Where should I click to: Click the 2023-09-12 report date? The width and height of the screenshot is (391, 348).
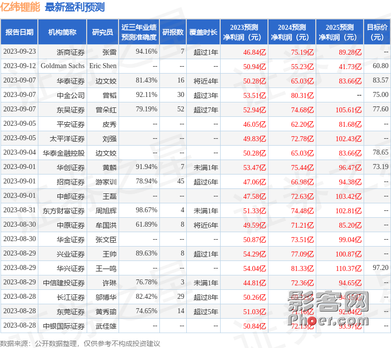click(x=19, y=66)
